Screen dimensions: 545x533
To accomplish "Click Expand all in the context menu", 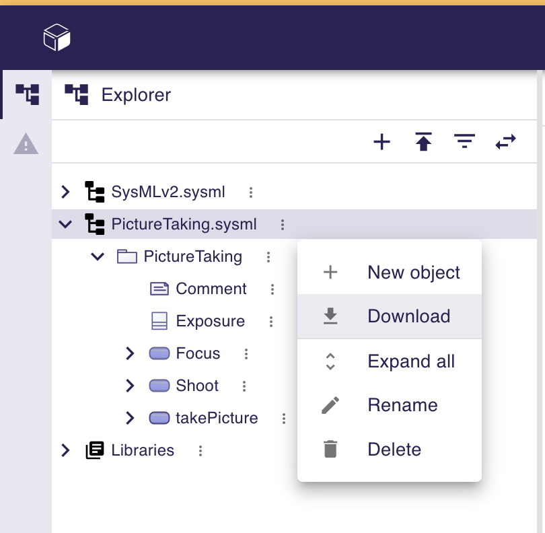I will [410, 361].
